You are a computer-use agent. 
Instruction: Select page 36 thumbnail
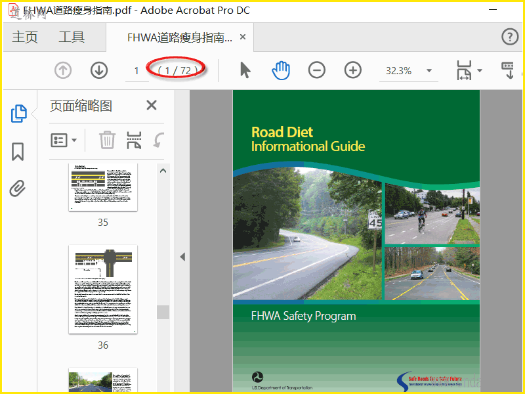tap(103, 289)
